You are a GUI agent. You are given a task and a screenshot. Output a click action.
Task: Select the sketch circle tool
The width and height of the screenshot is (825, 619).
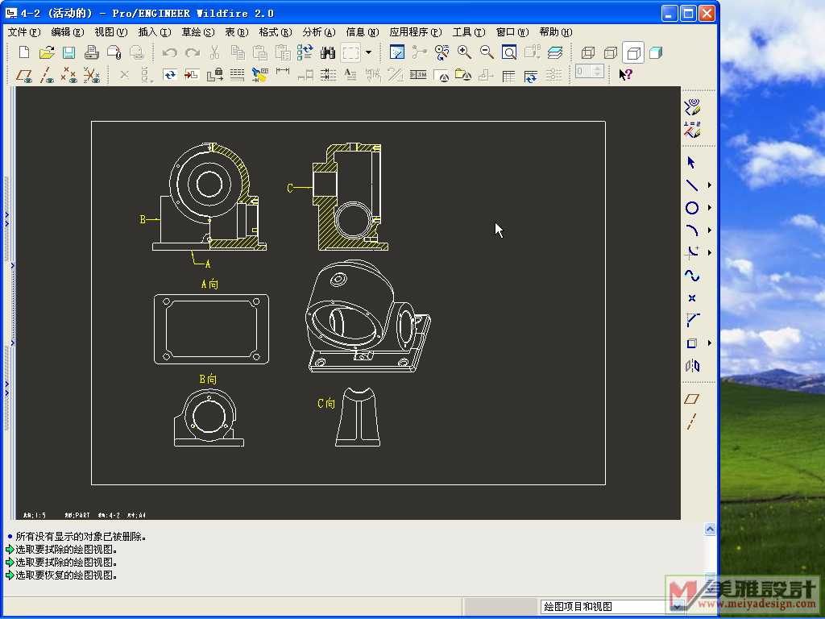point(692,208)
